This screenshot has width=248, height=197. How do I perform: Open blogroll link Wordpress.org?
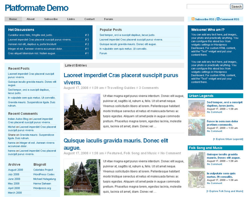point(42,188)
